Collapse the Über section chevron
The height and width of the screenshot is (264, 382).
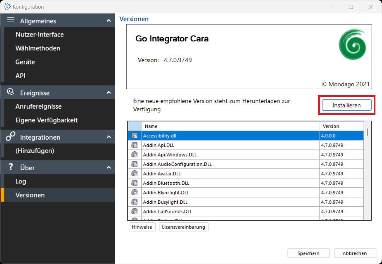point(109,167)
